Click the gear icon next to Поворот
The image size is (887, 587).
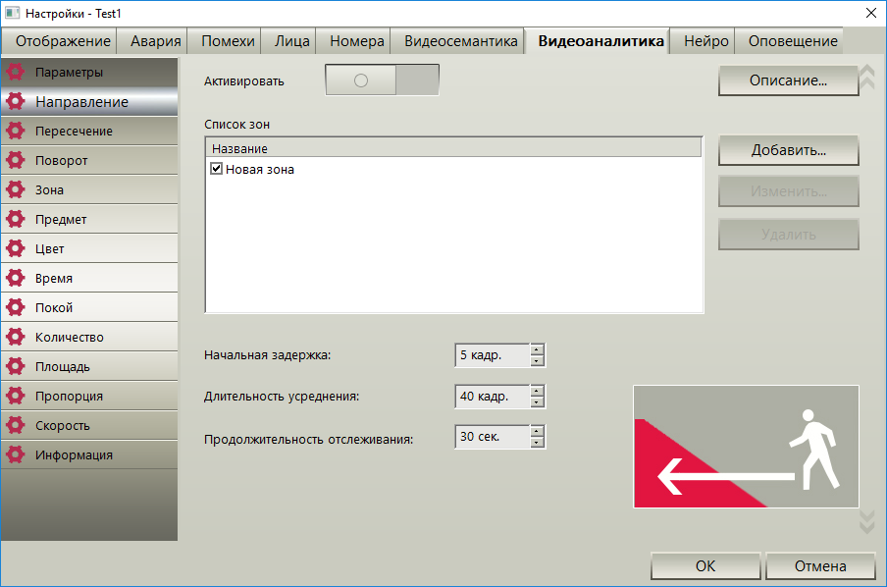(x=16, y=160)
